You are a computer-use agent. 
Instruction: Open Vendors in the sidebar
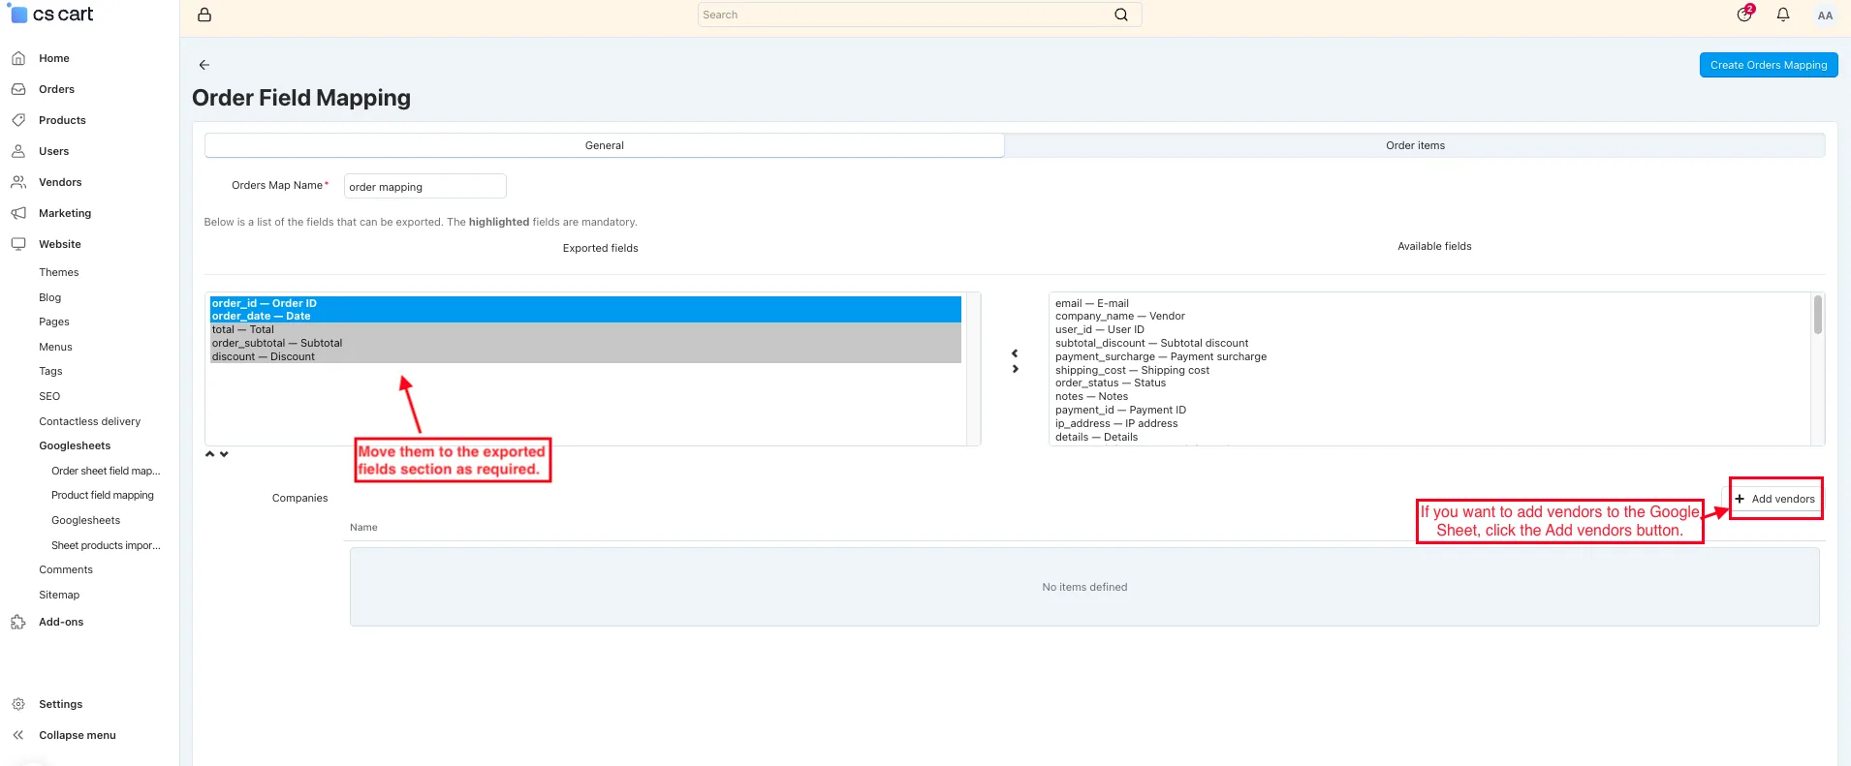60,182
